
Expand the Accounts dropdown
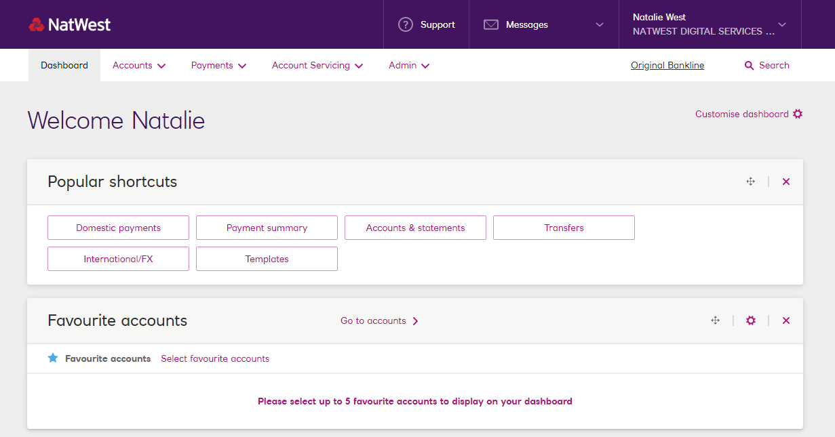[138, 65]
